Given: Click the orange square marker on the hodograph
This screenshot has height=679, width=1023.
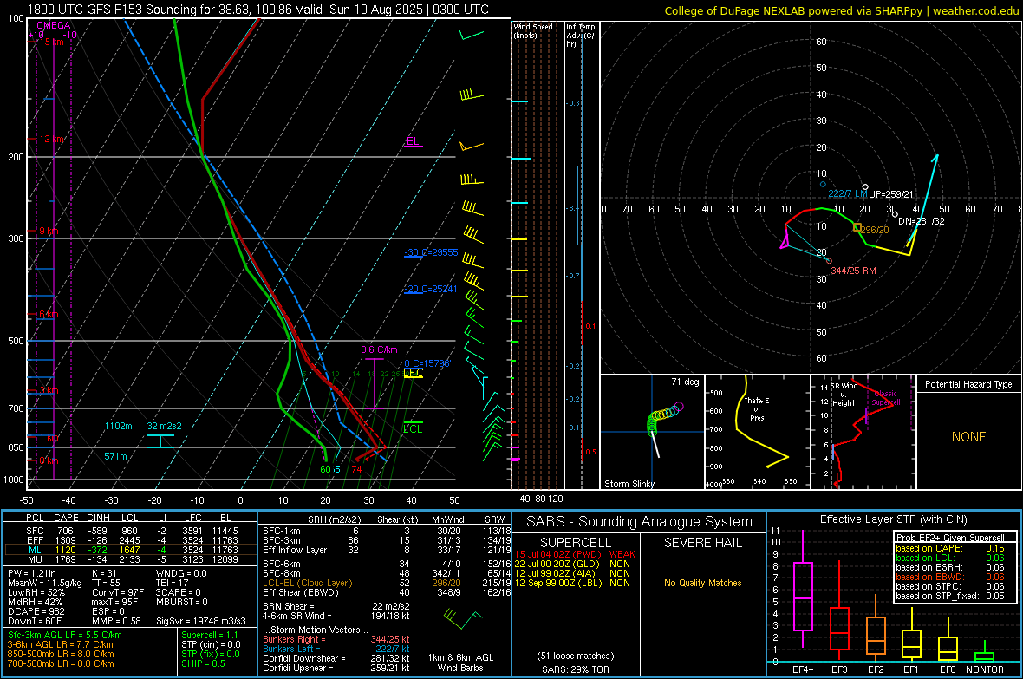Looking at the screenshot, I should click(857, 227).
